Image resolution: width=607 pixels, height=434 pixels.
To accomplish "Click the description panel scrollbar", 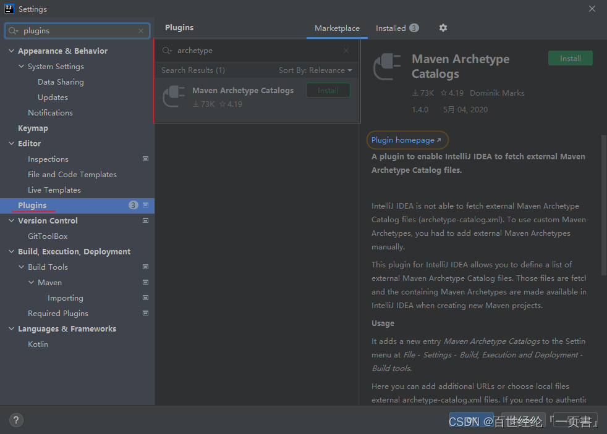I will point(603,205).
